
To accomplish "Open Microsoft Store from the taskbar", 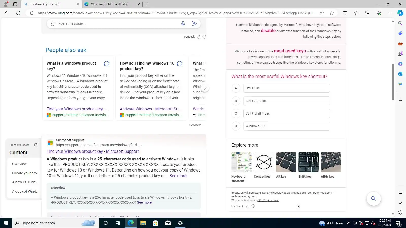I will [155, 223].
